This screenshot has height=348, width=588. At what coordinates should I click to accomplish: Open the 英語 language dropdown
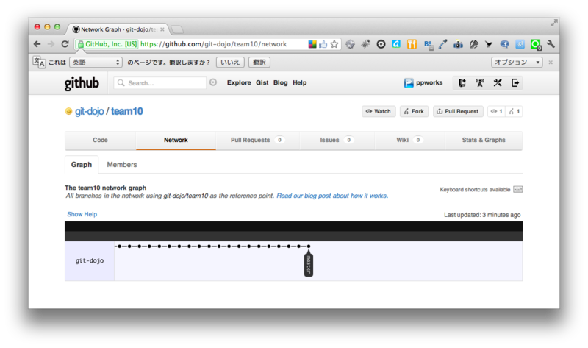click(x=96, y=63)
